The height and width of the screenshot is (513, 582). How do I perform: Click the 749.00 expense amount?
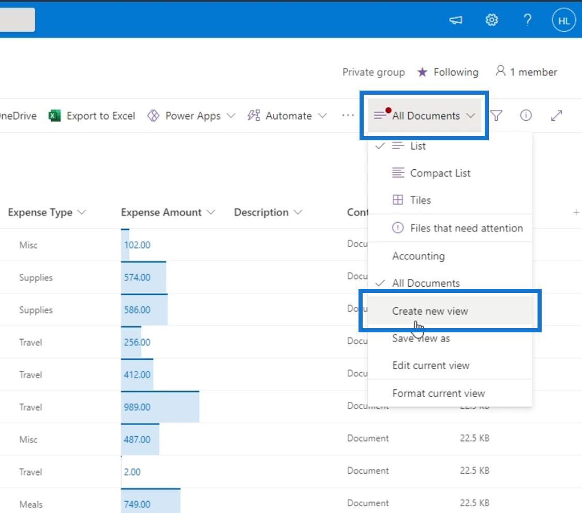(137, 504)
